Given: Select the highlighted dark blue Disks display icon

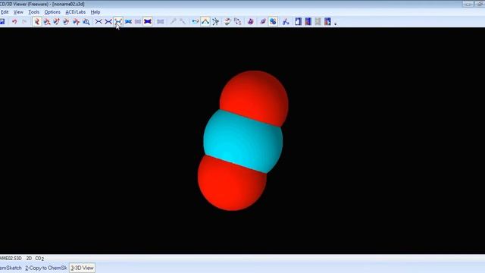Looking at the screenshot, I should click(x=148, y=21).
